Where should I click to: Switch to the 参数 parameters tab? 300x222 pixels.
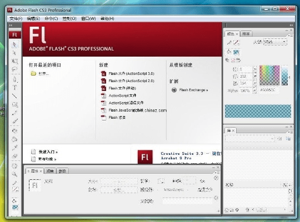pyautogui.click(x=62, y=171)
